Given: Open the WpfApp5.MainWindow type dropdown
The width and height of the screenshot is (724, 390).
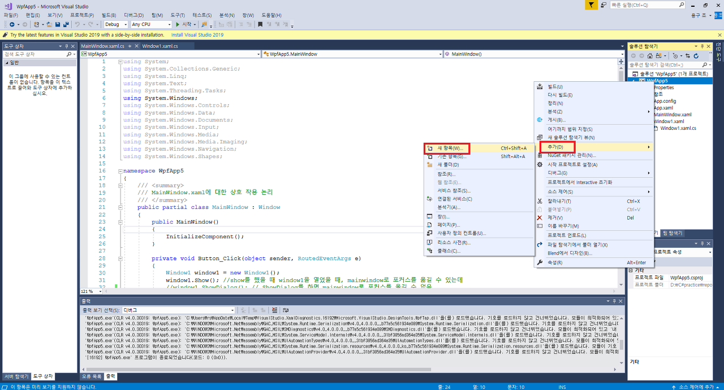Looking at the screenshot, I should pos(352,54).
